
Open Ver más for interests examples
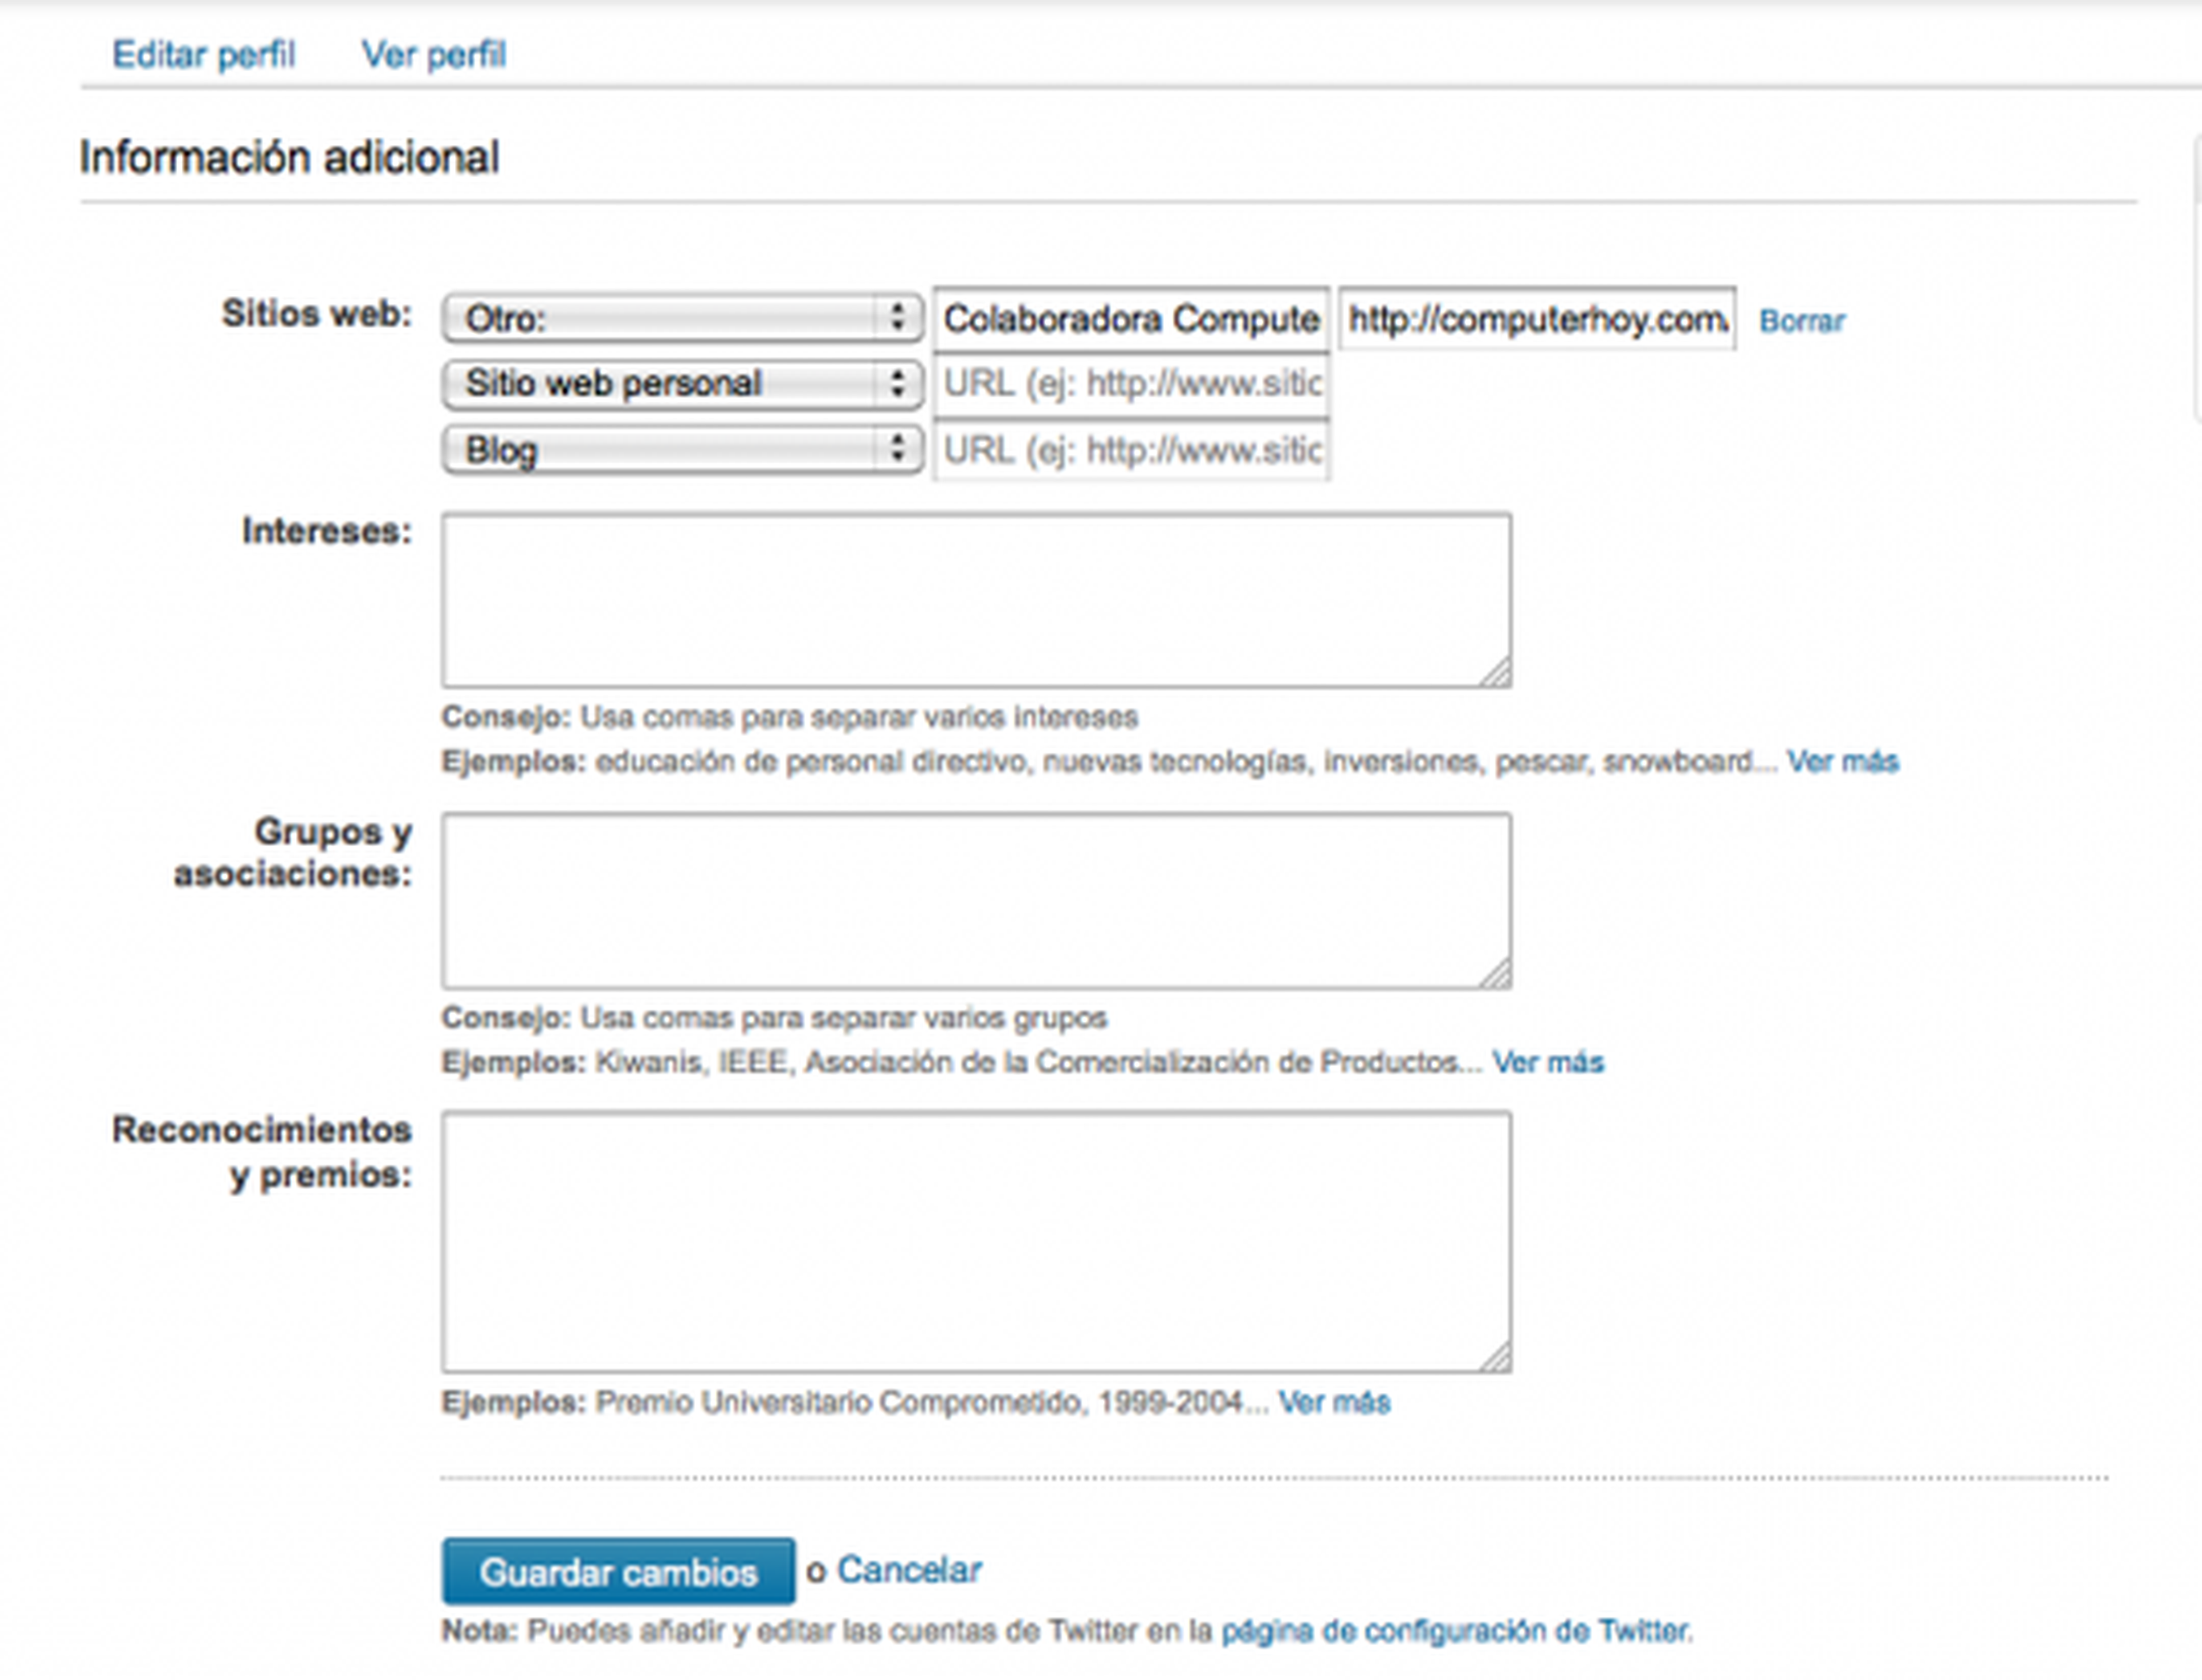pos(1842,762)
